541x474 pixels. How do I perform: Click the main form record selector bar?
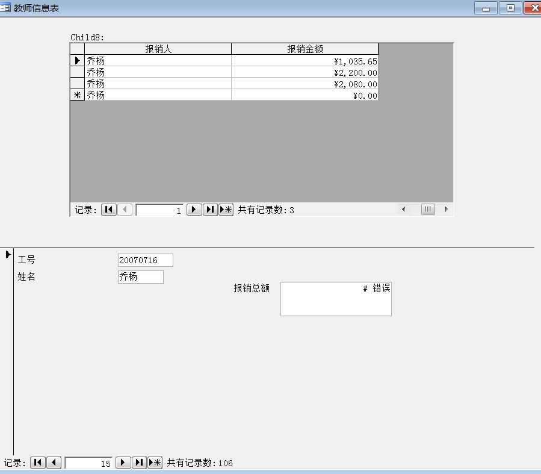coord(8,349)
